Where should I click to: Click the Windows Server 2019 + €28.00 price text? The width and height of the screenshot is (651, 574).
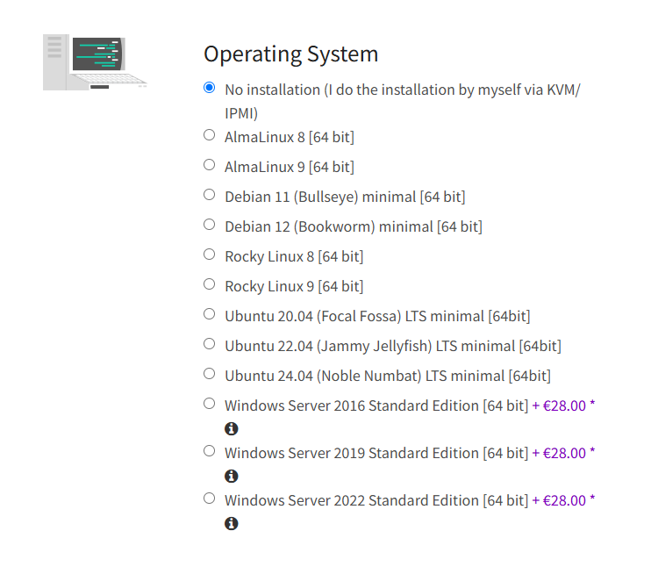tap(563, 453)
